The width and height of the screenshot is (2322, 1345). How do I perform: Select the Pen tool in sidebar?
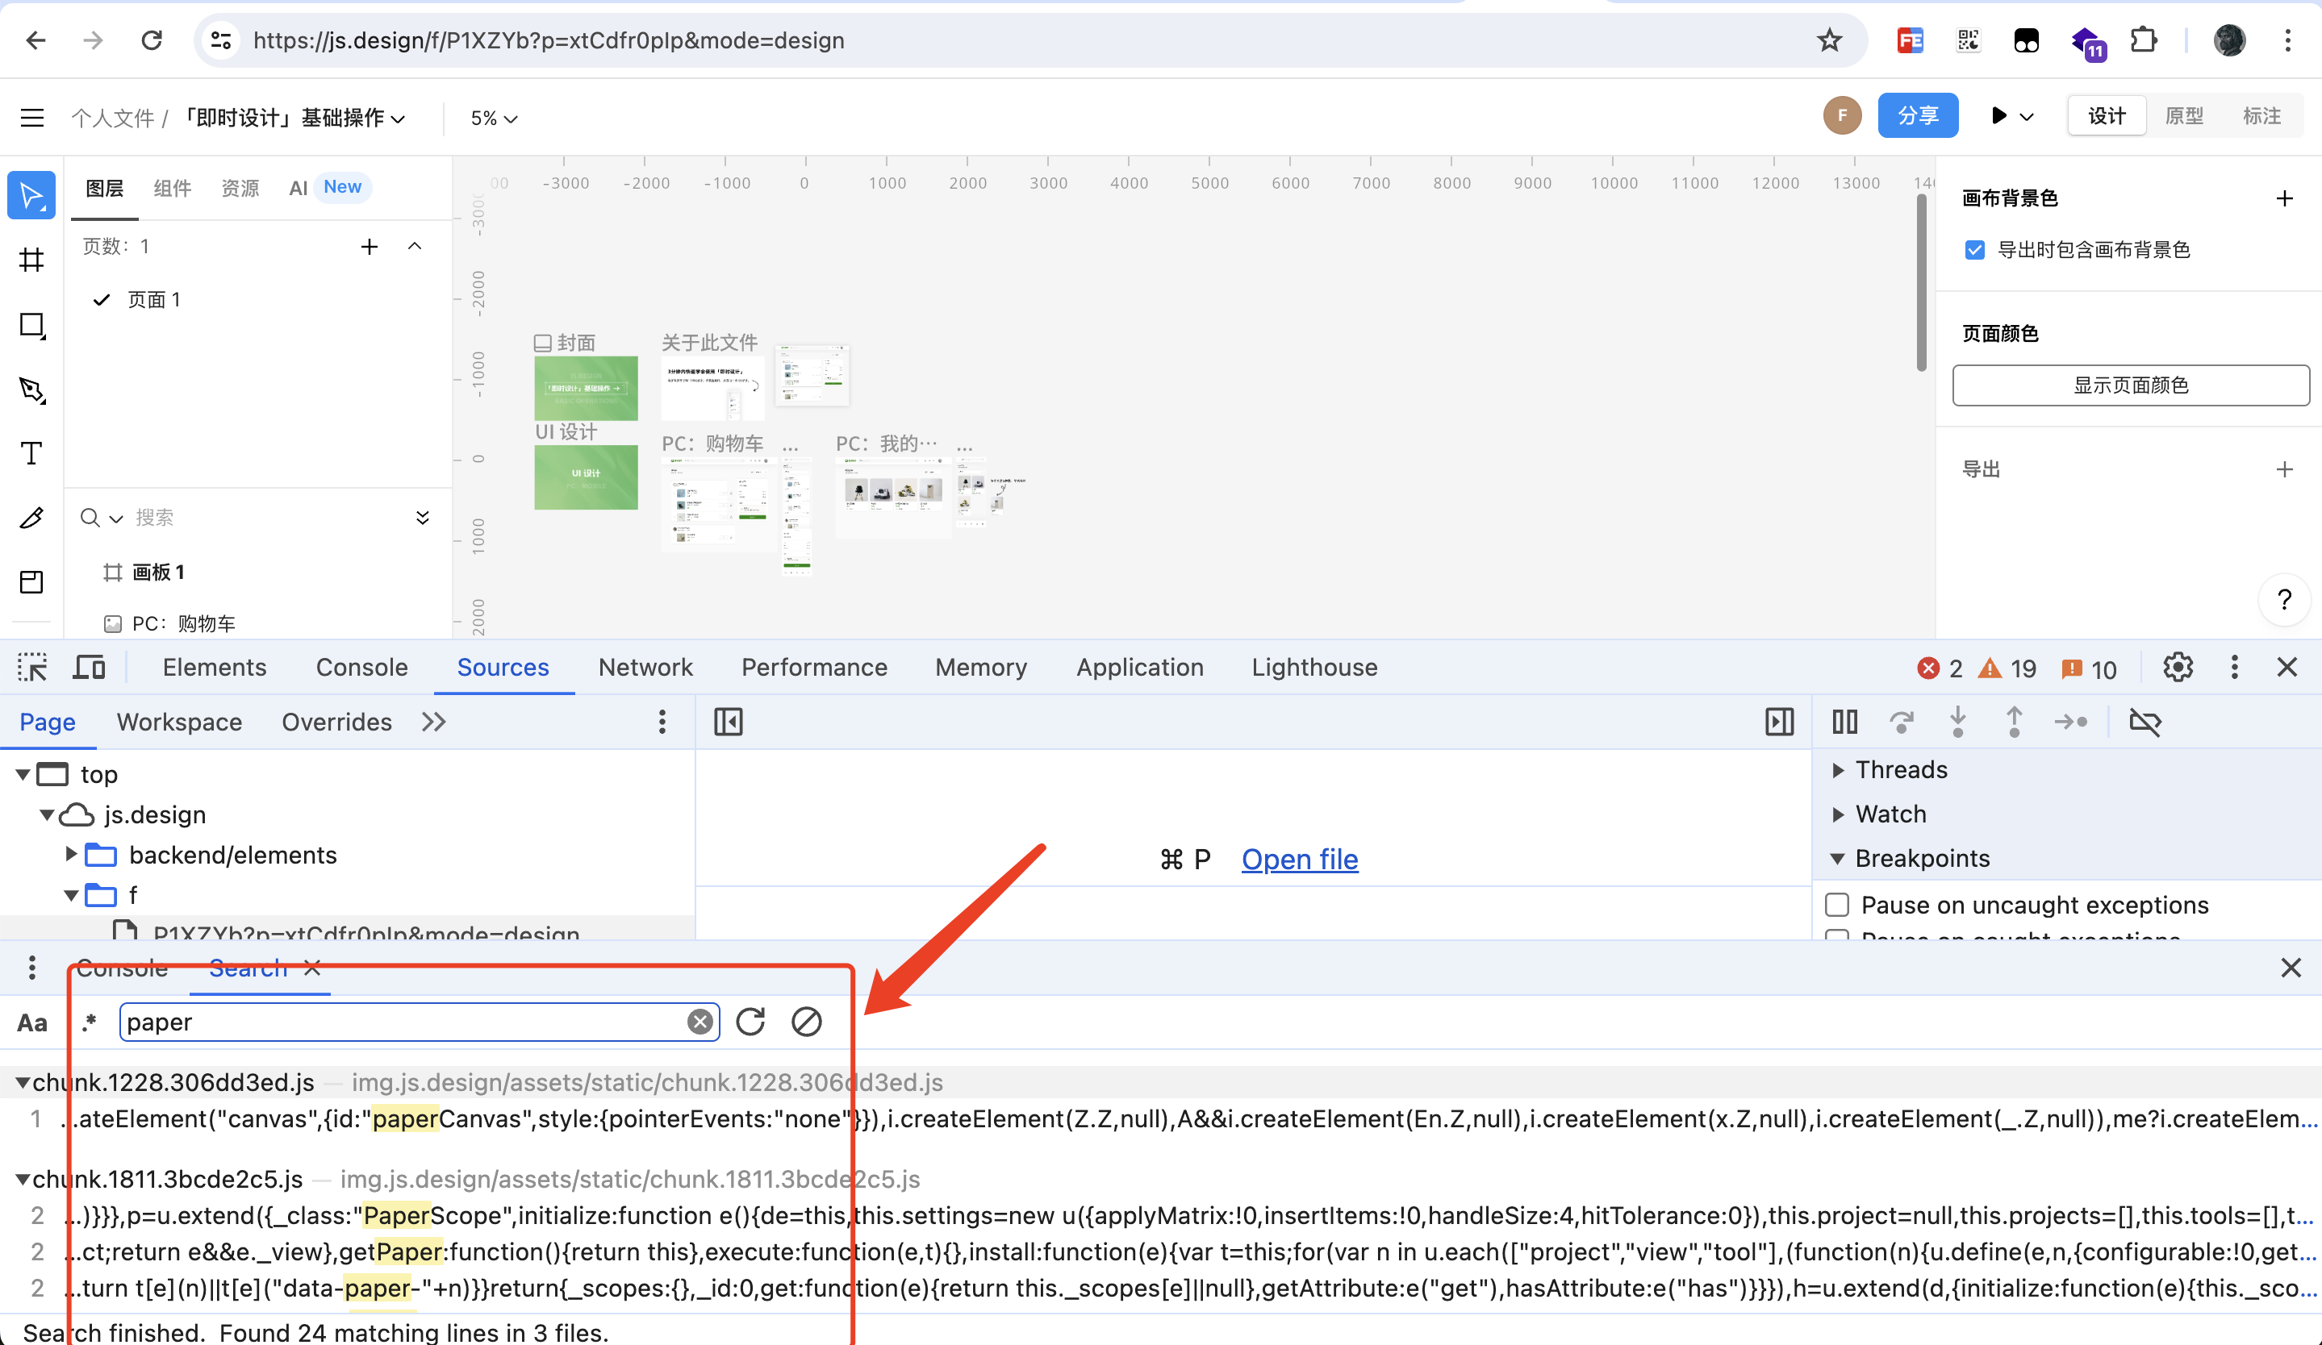click(32, 389)
